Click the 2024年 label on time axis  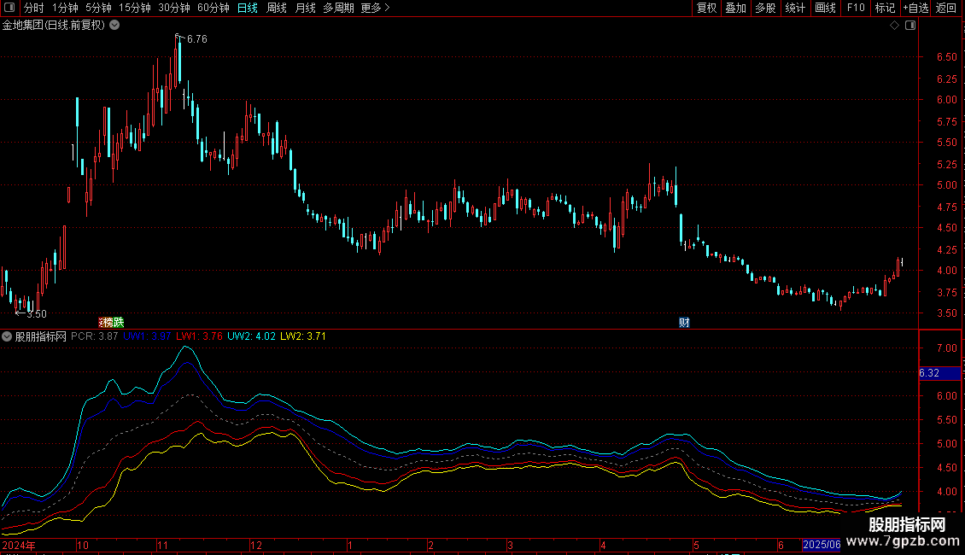[x=19, y=545]
